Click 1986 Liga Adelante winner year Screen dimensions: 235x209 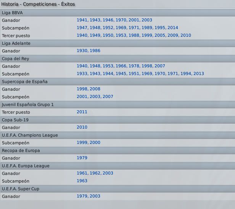[x=95, y=51]
